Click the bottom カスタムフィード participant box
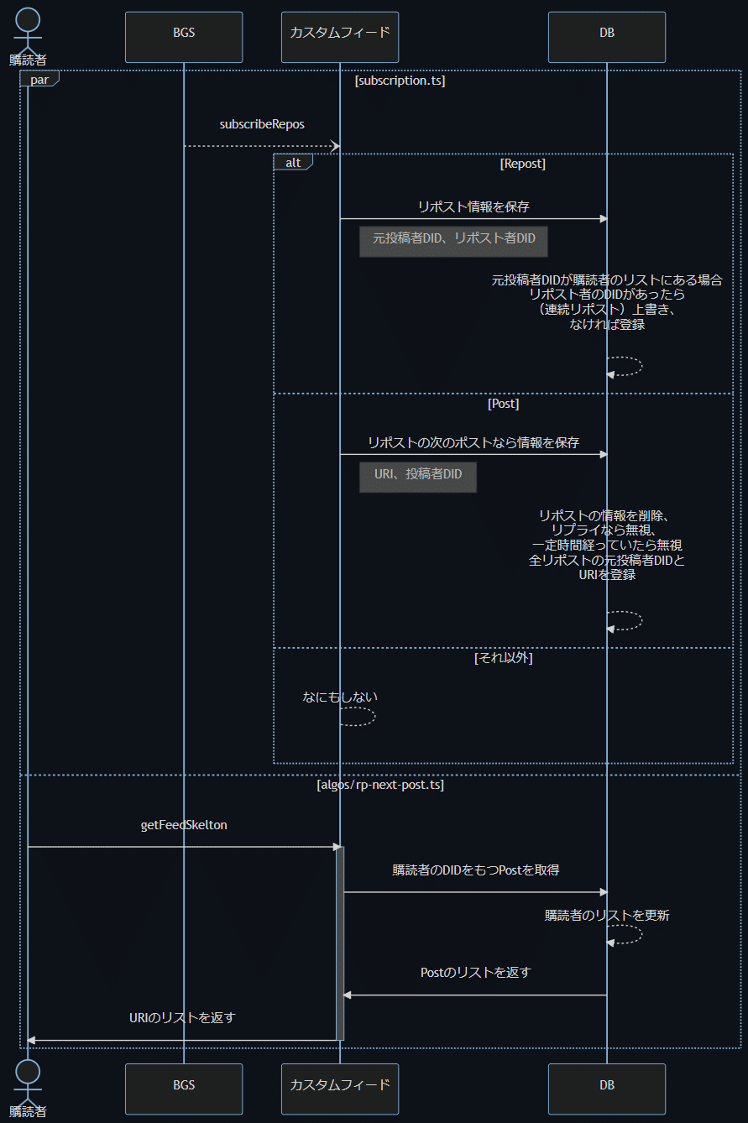The image size is (748, 1123). click(x=340, y=1089)
